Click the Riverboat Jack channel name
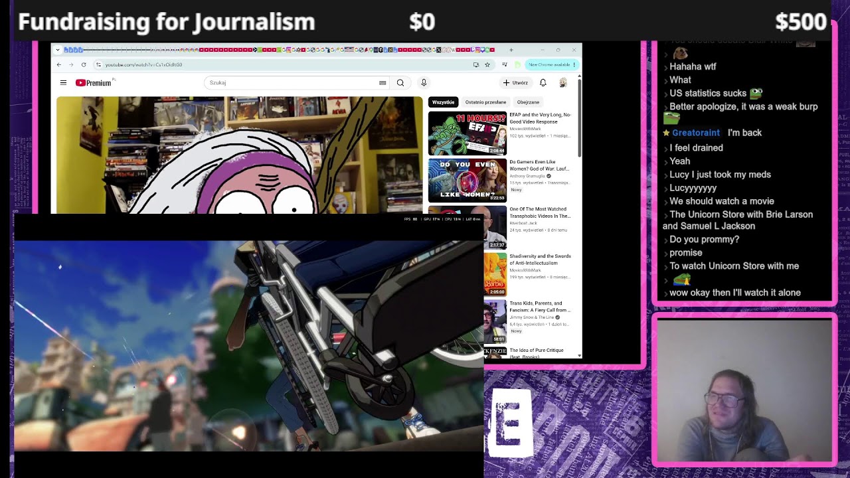The width and height of the screenshot is (850, 478). pyautogui.click(x=523, y=223)
